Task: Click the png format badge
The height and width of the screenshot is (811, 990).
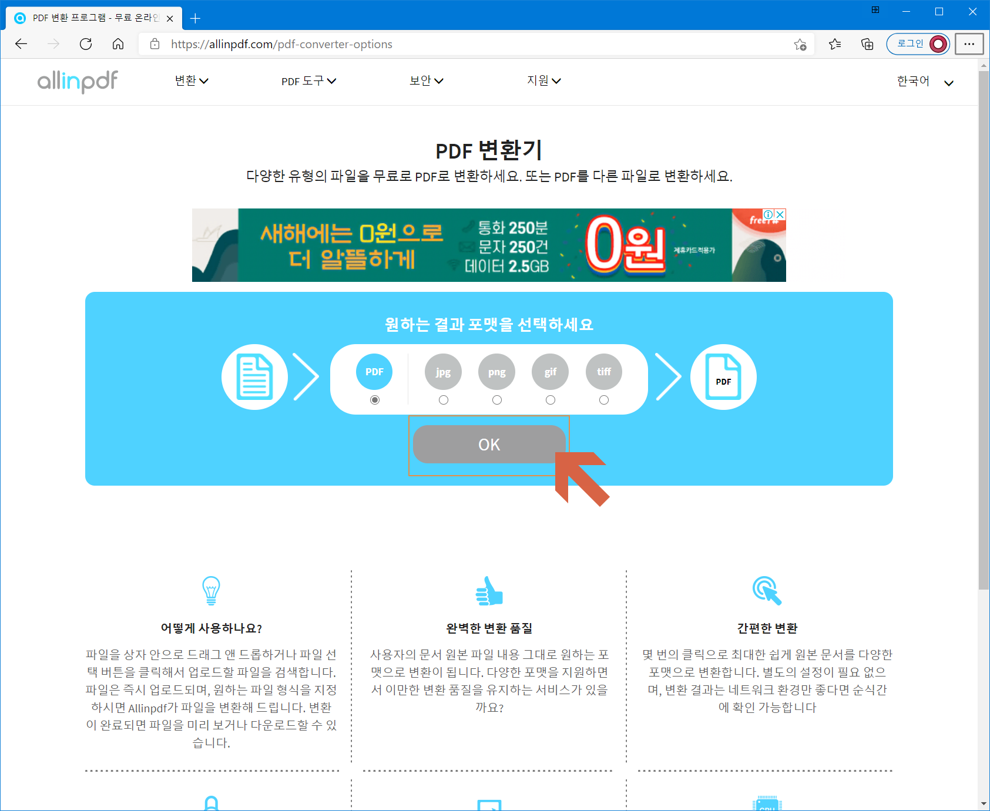Action: tap(497, 372)
